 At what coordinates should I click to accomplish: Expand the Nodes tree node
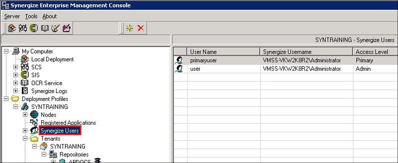coord(25,114)
